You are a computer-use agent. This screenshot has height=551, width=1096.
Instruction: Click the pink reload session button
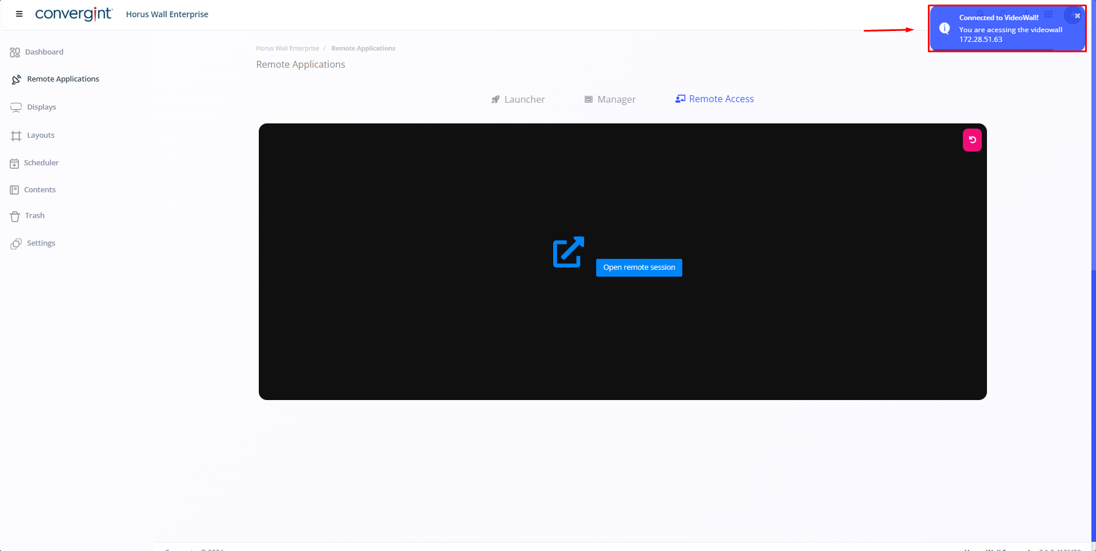coord(972,140)
